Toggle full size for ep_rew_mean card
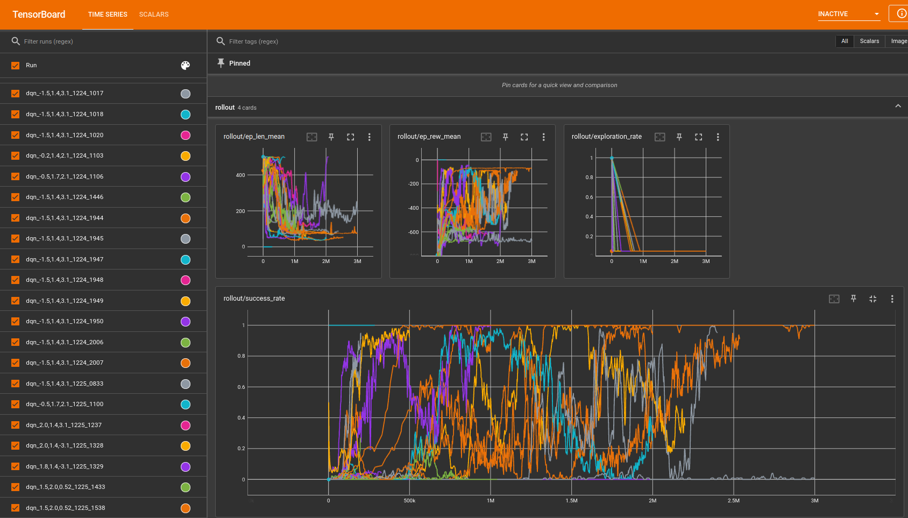This screenshot has width=908, height=518. 524,137
